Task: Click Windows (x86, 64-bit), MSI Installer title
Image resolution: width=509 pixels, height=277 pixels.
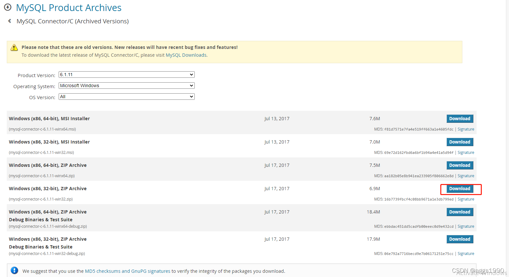Action: 49,119
